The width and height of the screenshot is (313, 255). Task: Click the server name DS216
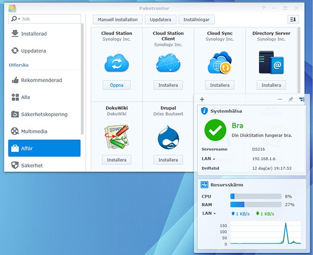(x=258, y=149)
